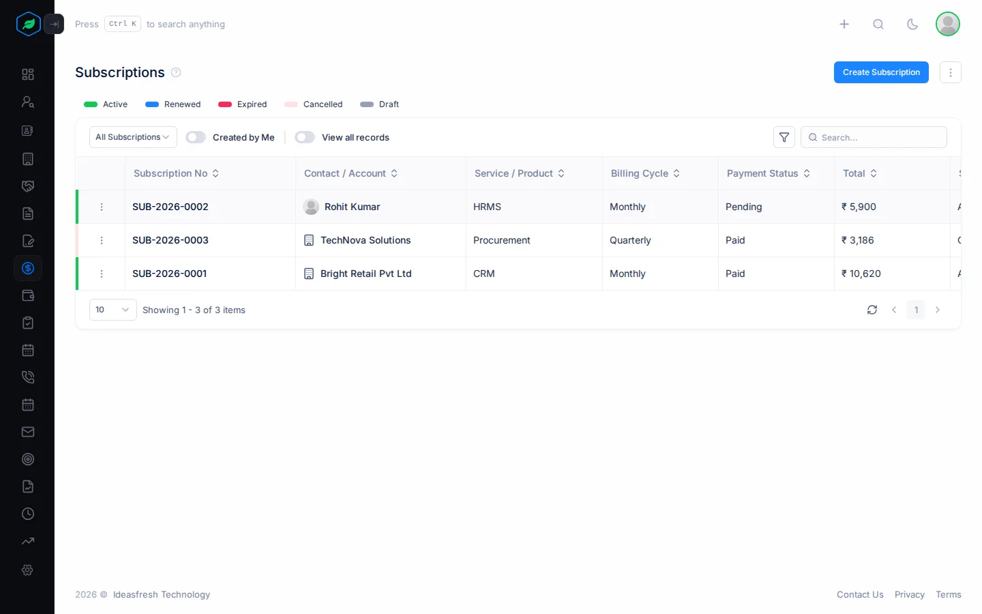Click the plus quick-add icon in header
Screen dimensions: 982x614
coord(844,24)
